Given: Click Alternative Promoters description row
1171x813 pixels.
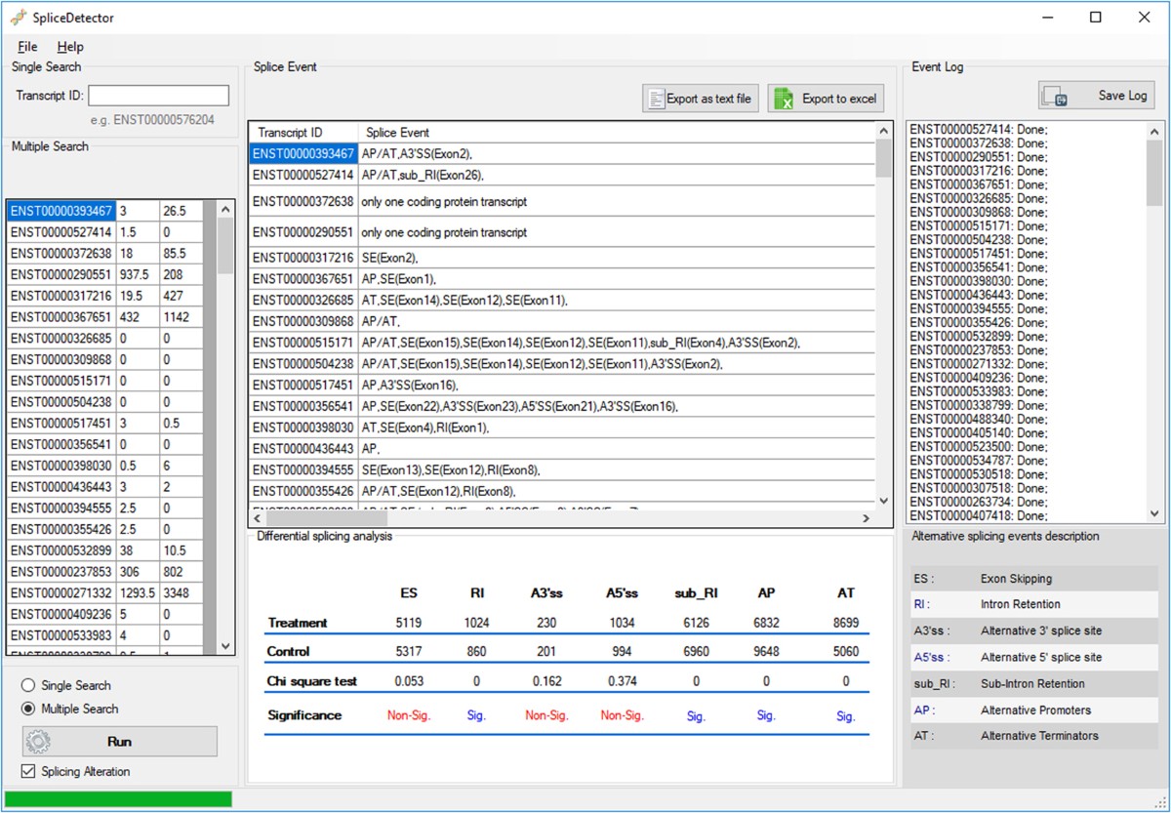Looking at the screenshot, I should (1034, 710).
